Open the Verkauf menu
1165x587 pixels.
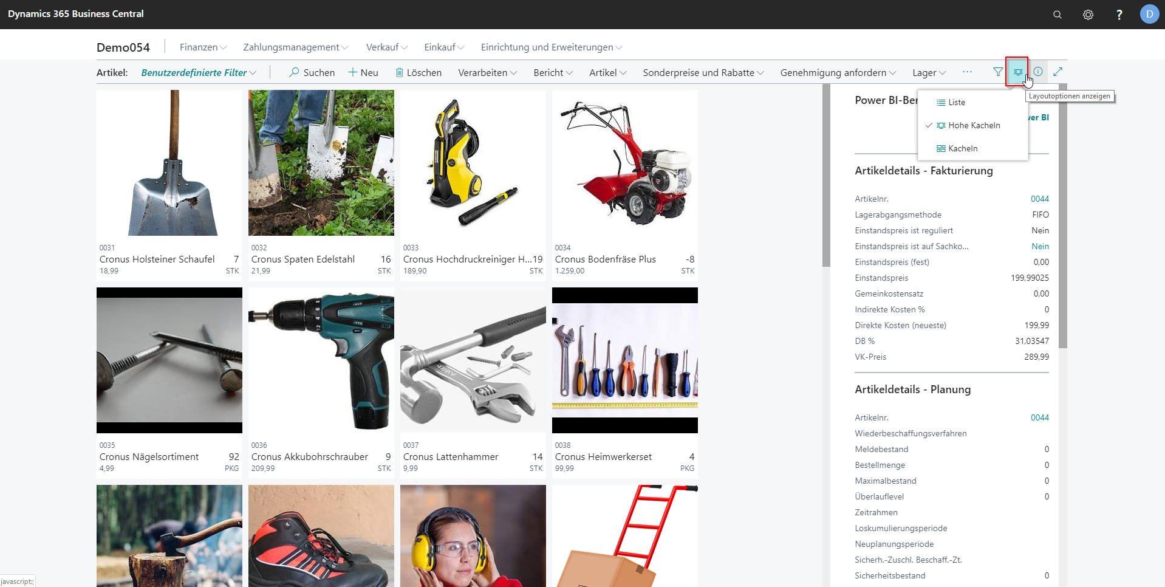tap(386, 47)
